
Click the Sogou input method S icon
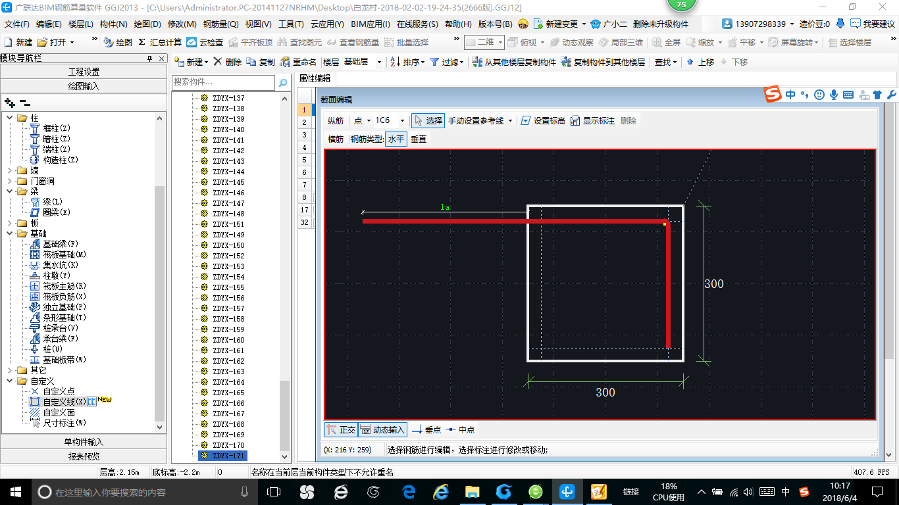(x=773, y=94)
